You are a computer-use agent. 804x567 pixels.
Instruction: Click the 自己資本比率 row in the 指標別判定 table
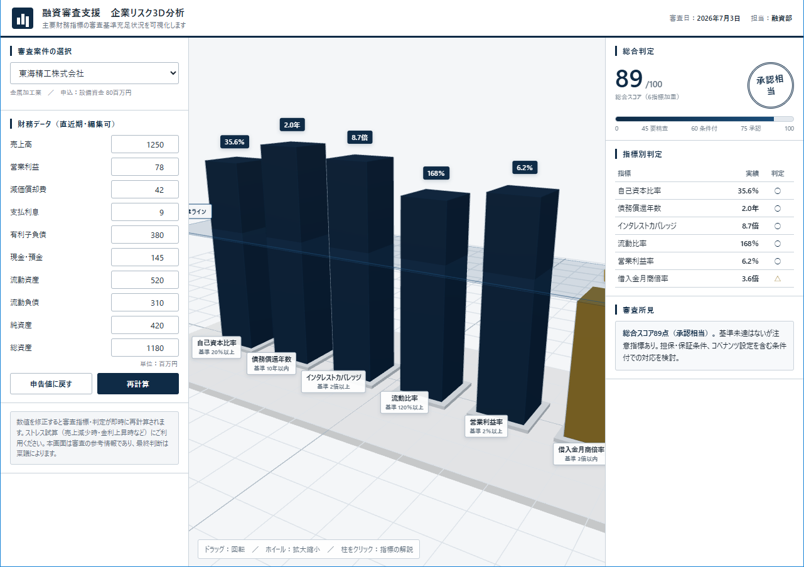click(704, 191)
